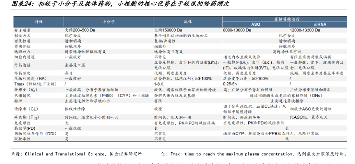This screenshot has height=164, width=355.
Task: Select the 脱靶毒性 row label
Action: (x=22, y=138)
